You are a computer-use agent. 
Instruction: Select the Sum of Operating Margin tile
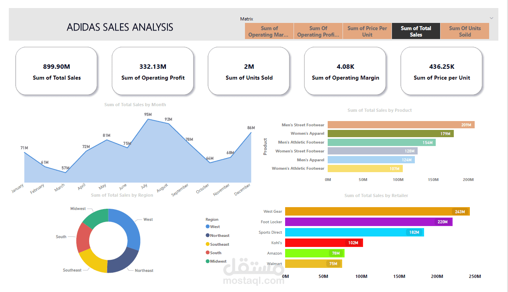(269, 31)
